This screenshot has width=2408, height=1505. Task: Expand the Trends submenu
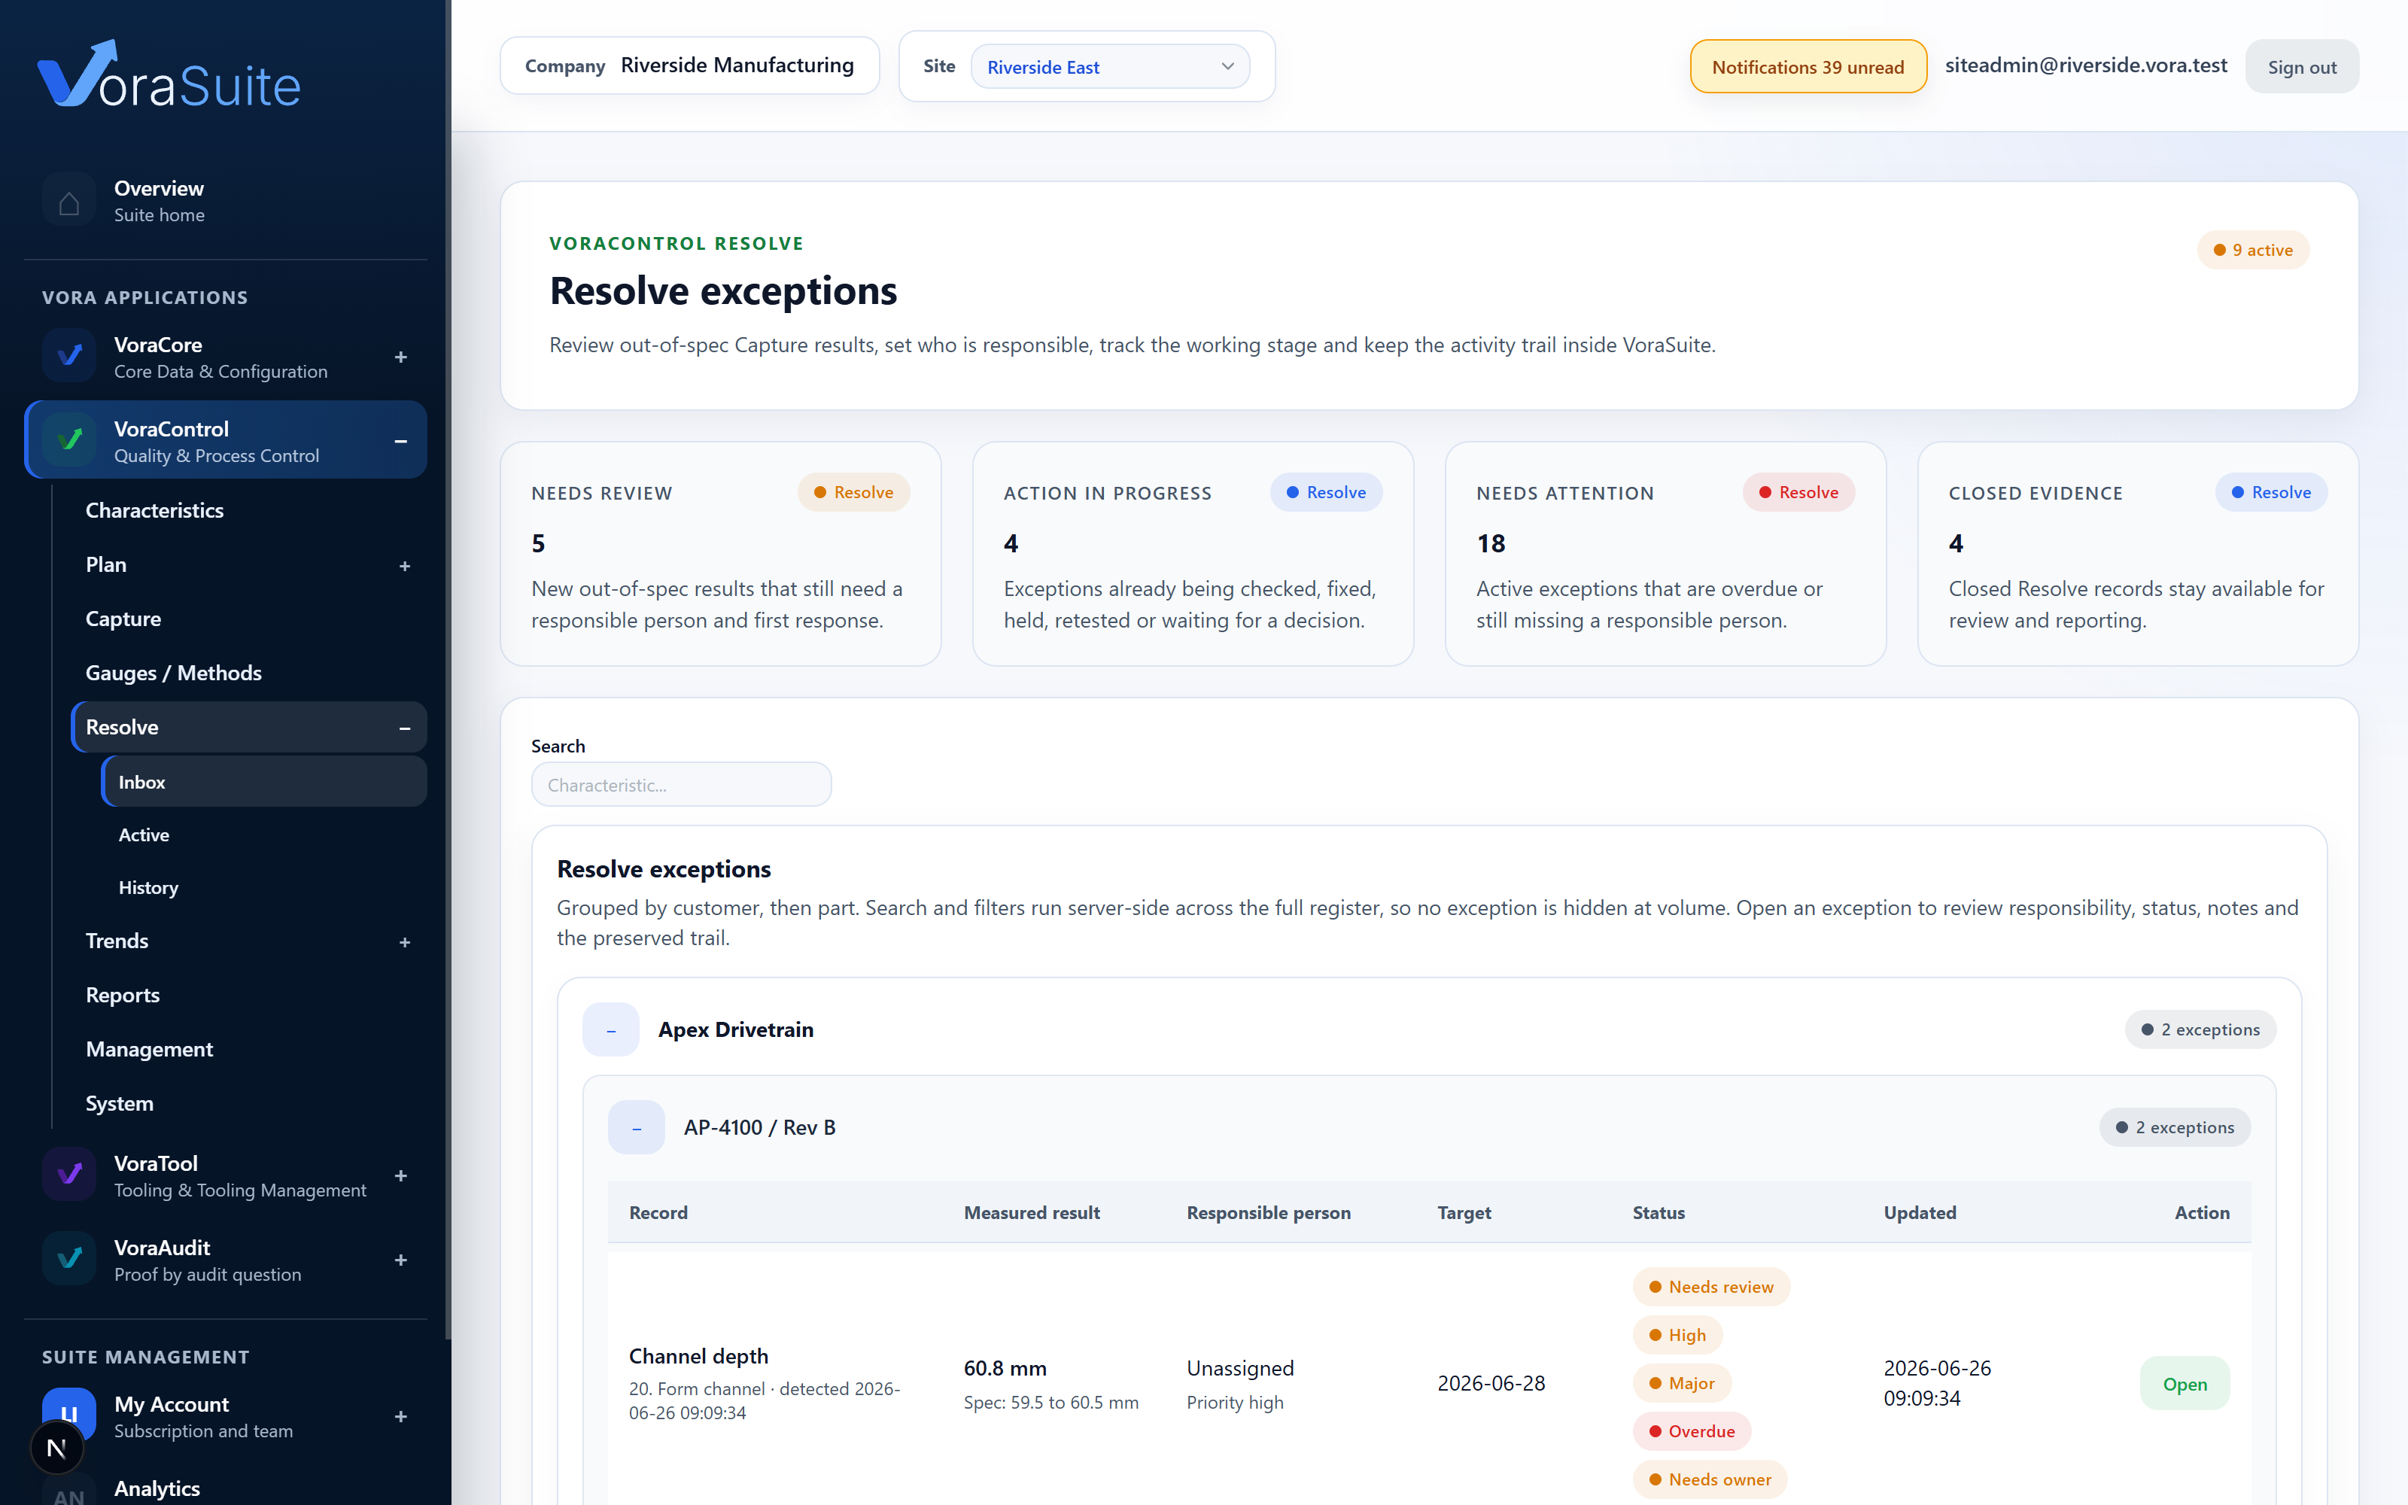point(405,941)
